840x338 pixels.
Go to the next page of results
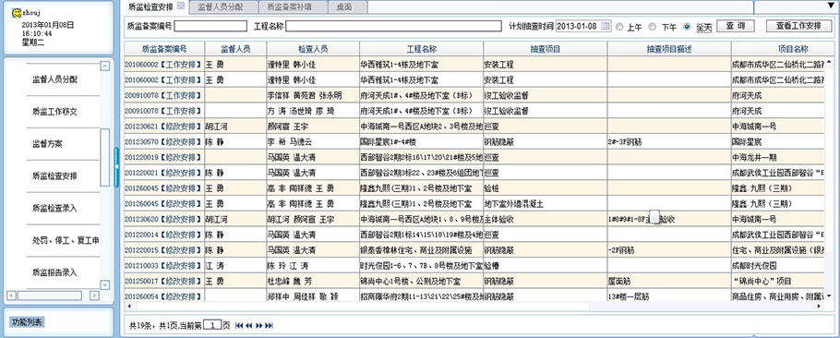[259, 326]
